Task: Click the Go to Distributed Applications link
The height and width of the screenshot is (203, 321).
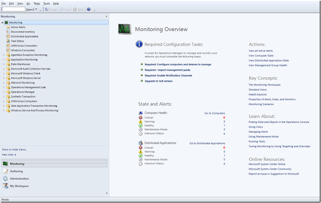Action: tap(207, 143)
